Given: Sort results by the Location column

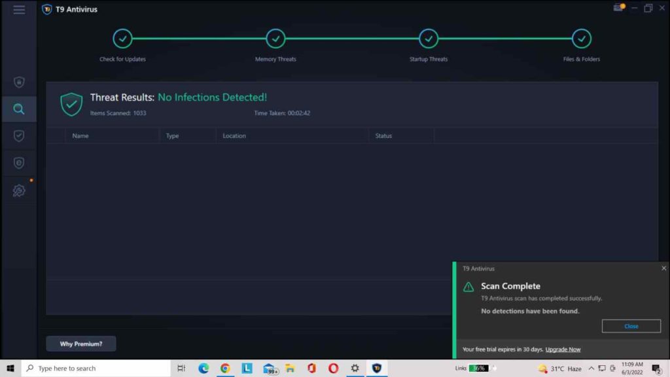Looking at the screenshot, I should (234, 136).
